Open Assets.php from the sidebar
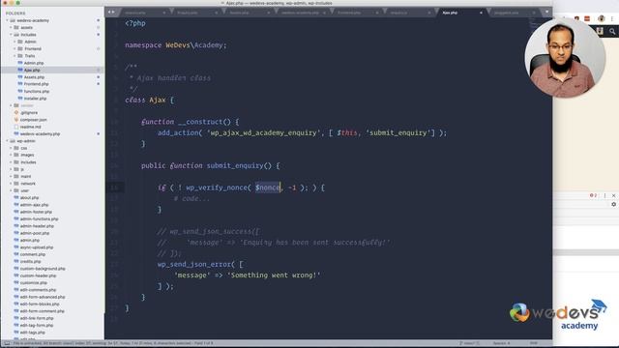 (x=34, y=77)
